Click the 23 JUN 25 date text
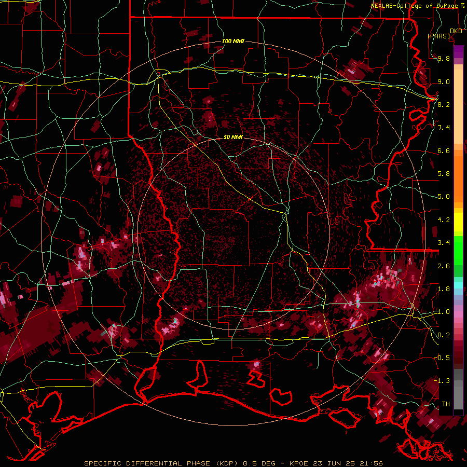Screen dimensions: 467x467 click(334, 463)
